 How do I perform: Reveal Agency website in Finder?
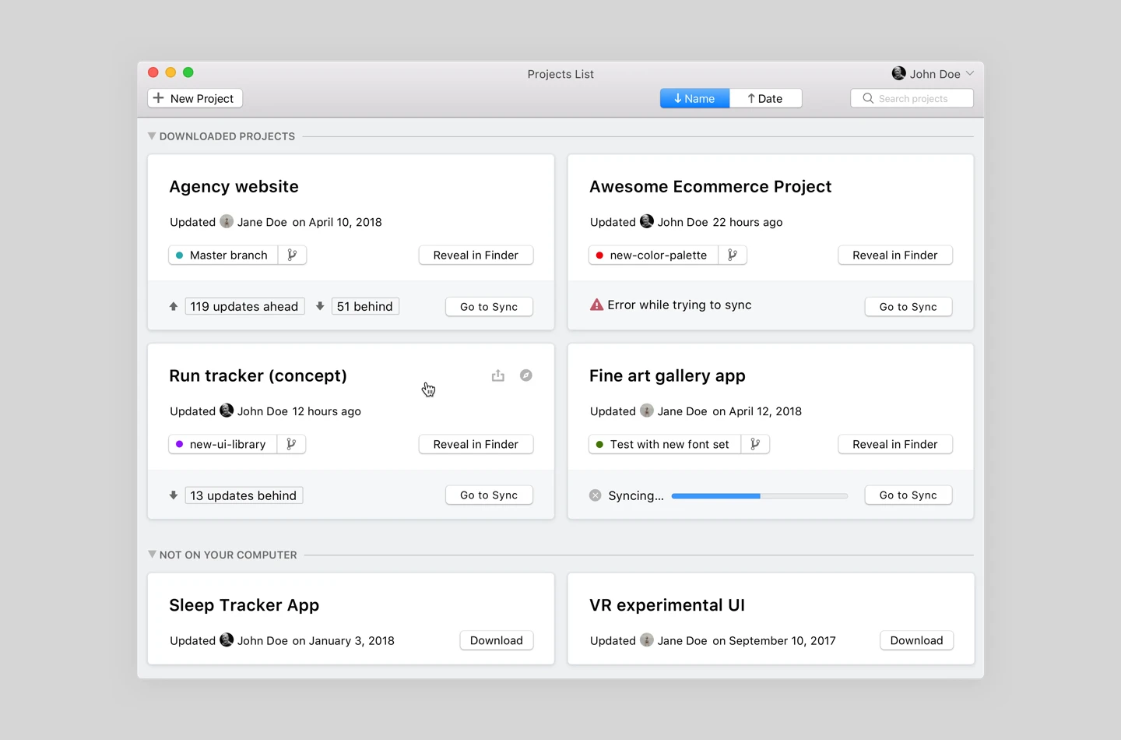click(476, 255)
